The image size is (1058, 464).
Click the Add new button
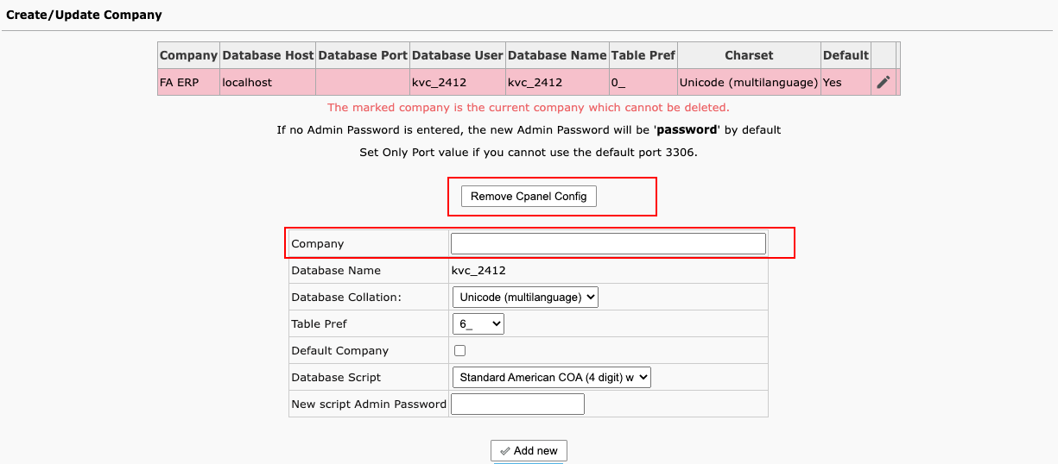coord(529,450)
